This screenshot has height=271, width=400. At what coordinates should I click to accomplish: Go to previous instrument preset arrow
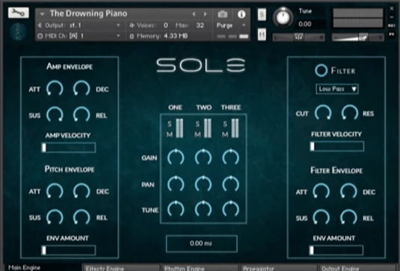[194, 14]
